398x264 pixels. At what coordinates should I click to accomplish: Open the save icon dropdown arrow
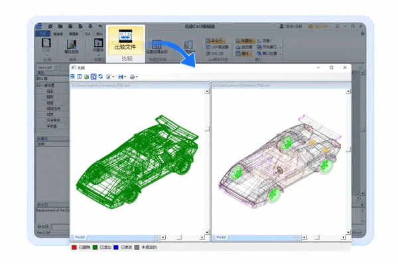coord(125,77)
